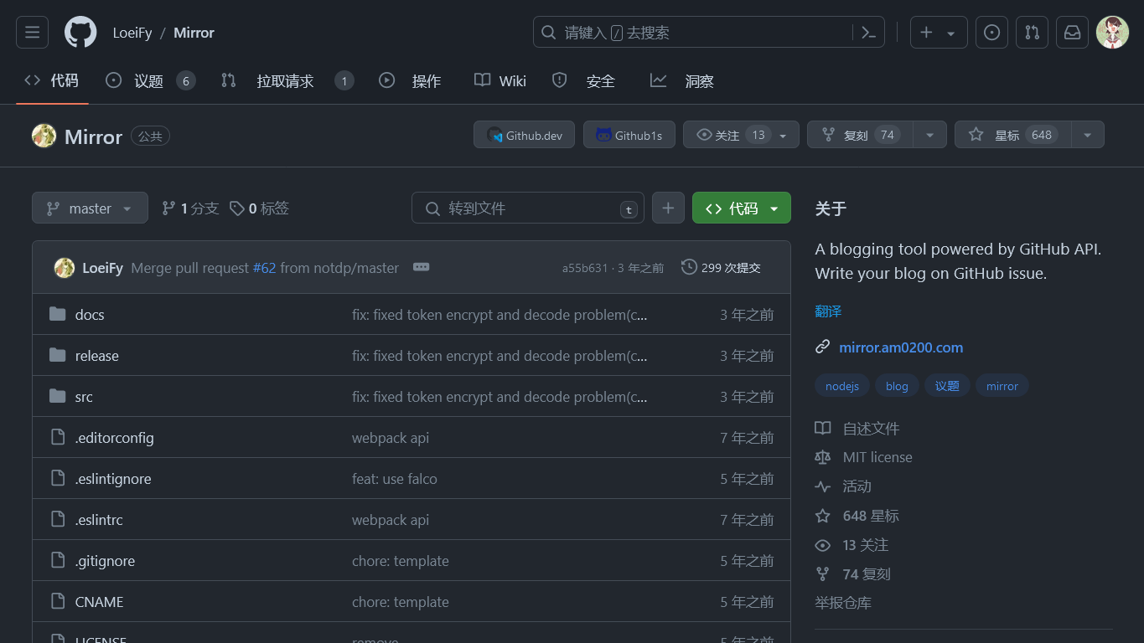
Task: Click the 转到文件 file finder field
Action: (x=528, y=208)
